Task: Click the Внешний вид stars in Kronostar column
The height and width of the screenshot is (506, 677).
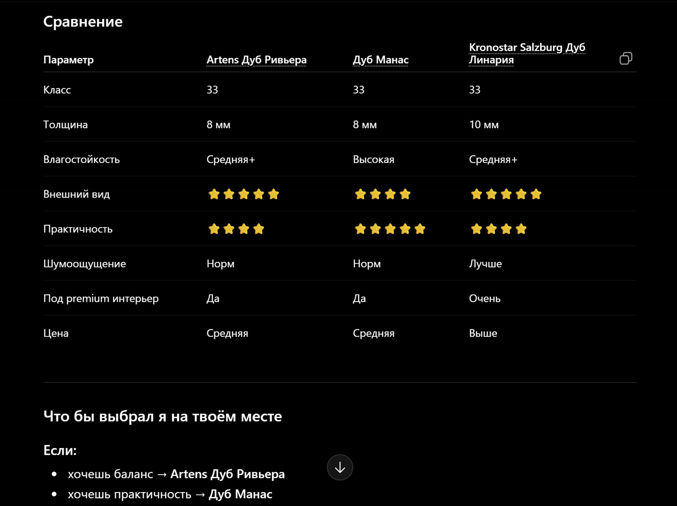Action: coord(506,194)
